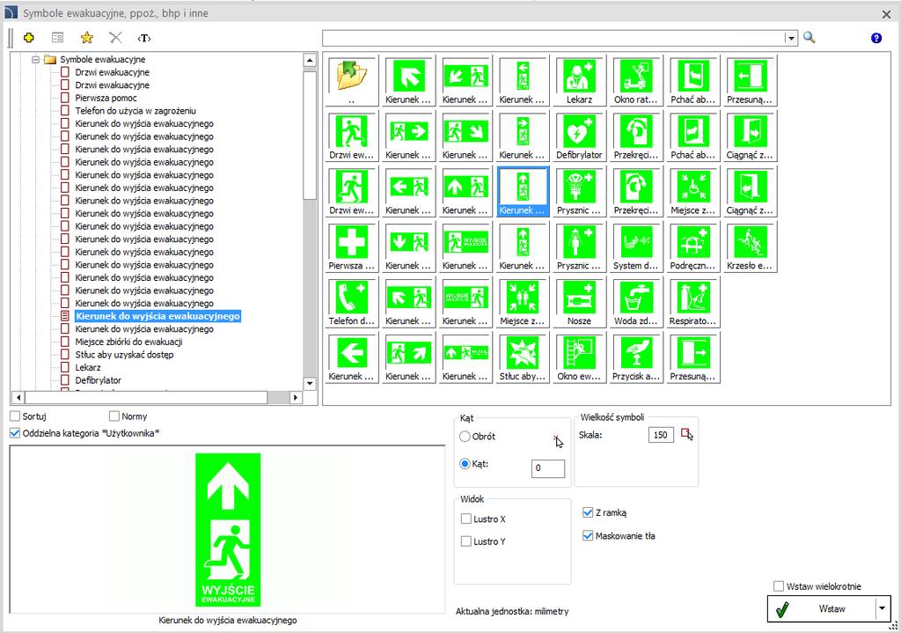Select Miejsce zbiórki do ewakuacji in tree
Screen dimensions: 901x633
coord(128,342)
